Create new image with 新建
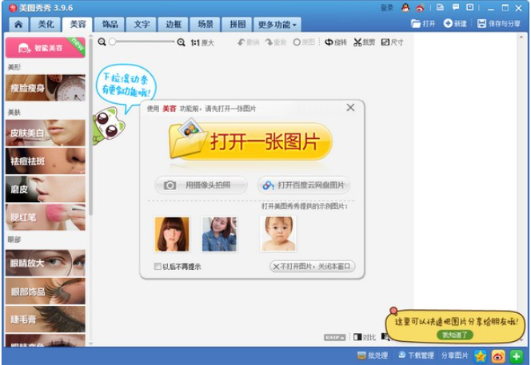The image size is (531, 365). [x=455, y=23]
